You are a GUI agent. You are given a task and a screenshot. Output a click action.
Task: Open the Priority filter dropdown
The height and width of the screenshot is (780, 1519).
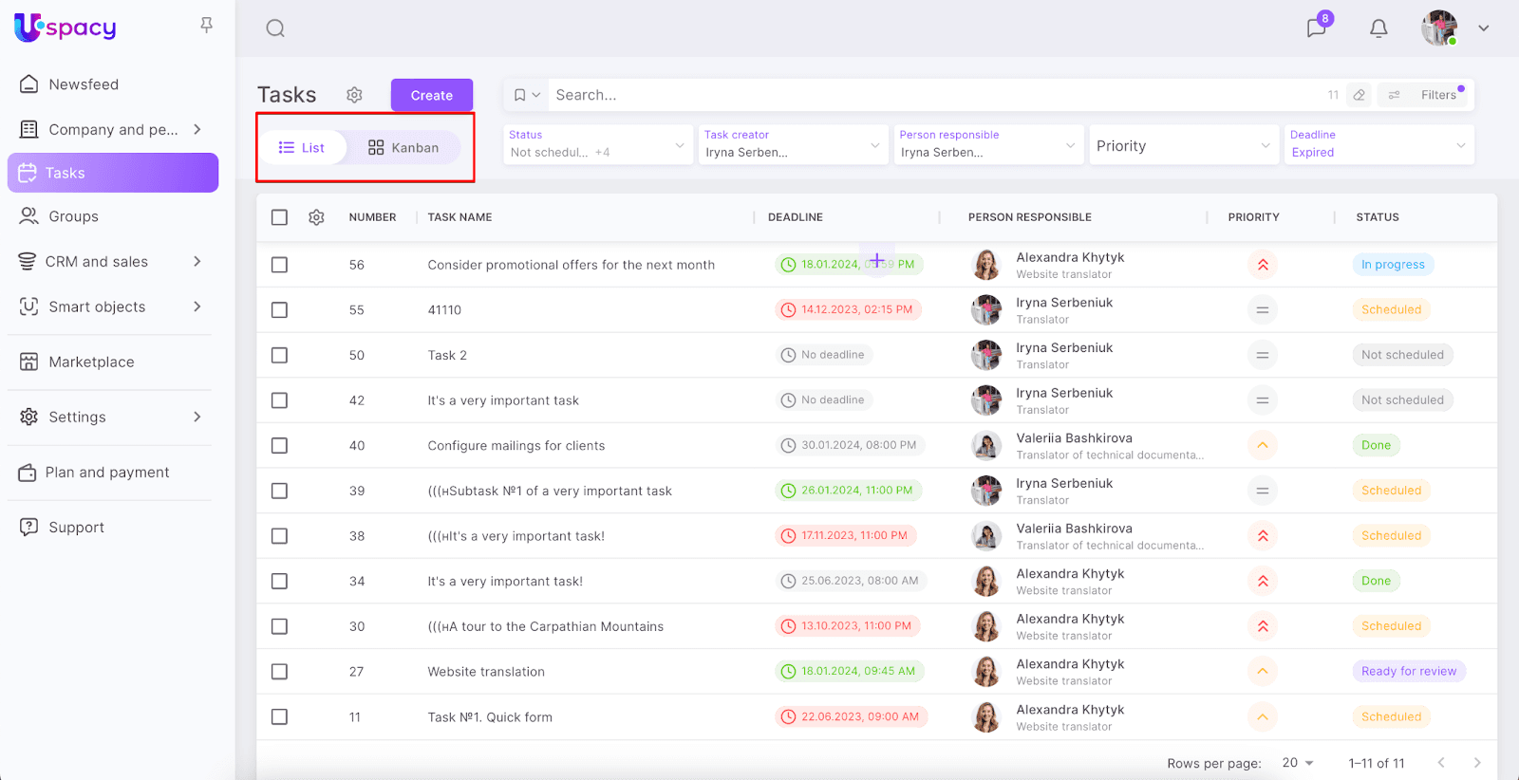[1182, 145]
